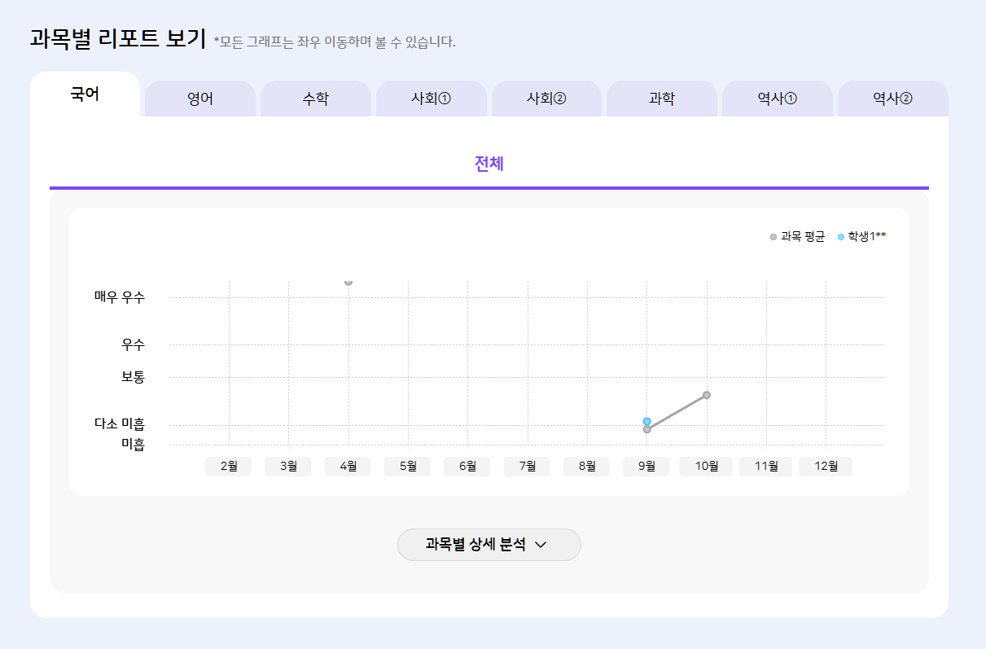
Task: Switch to the 영어 subject tab
Action: (199, 99)
